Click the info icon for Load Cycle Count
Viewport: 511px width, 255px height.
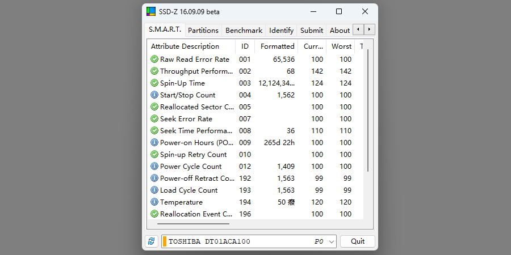[x=154, y=190]
